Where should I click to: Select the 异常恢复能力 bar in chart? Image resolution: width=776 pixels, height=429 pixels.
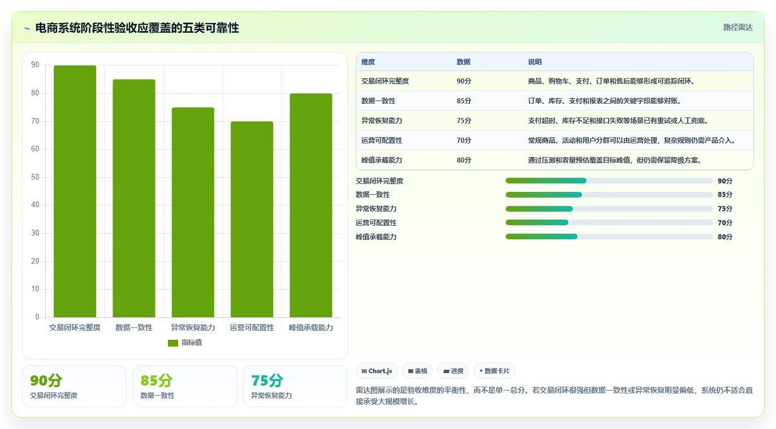pyautogui.click(x=193, y=212)
